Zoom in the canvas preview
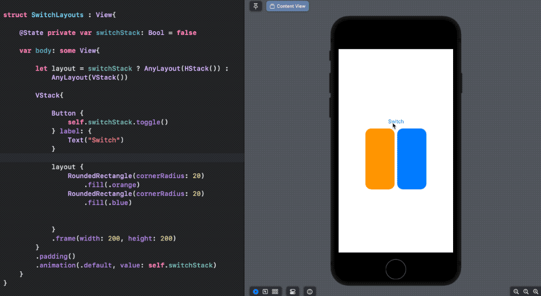 535,292
